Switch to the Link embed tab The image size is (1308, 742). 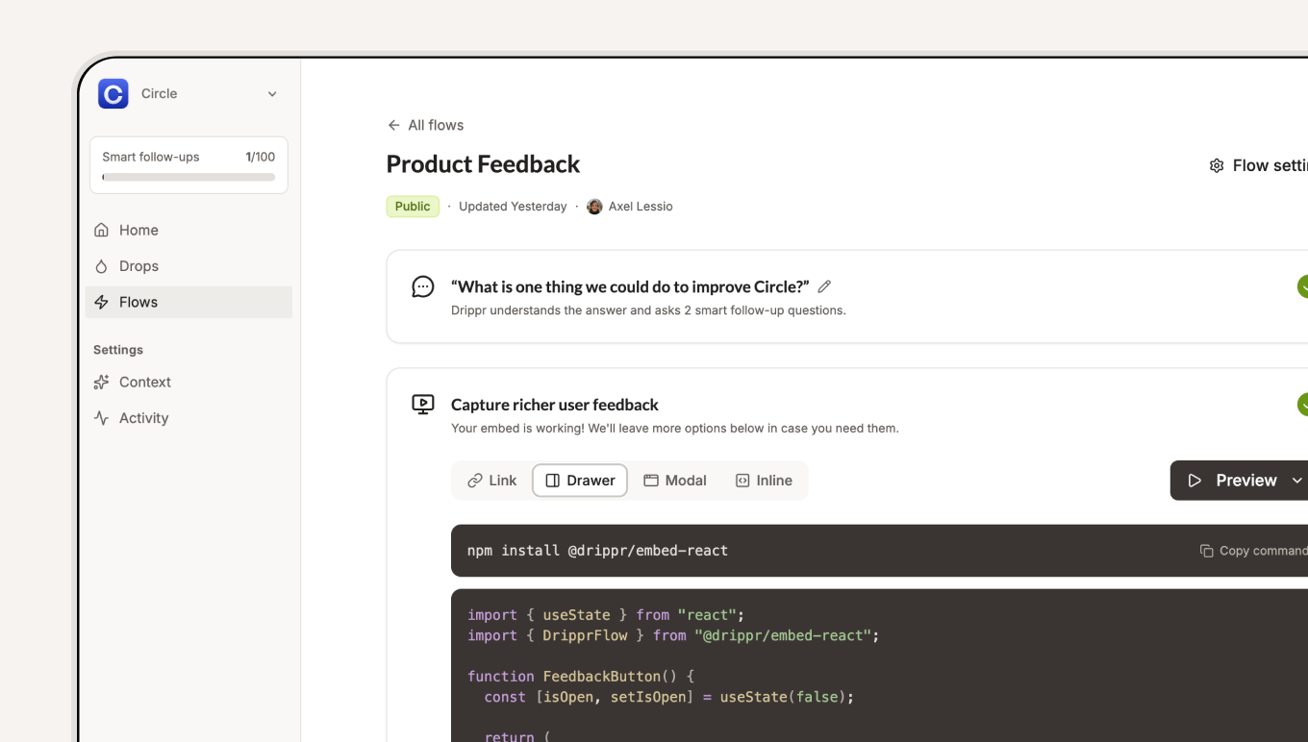(x=492, y=481)
